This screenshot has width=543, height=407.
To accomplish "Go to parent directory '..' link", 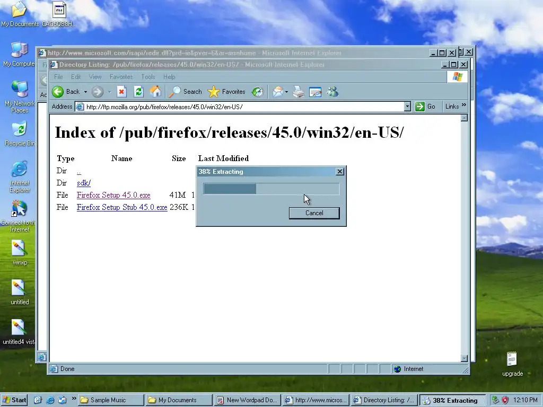I will [x=79, y=171].
